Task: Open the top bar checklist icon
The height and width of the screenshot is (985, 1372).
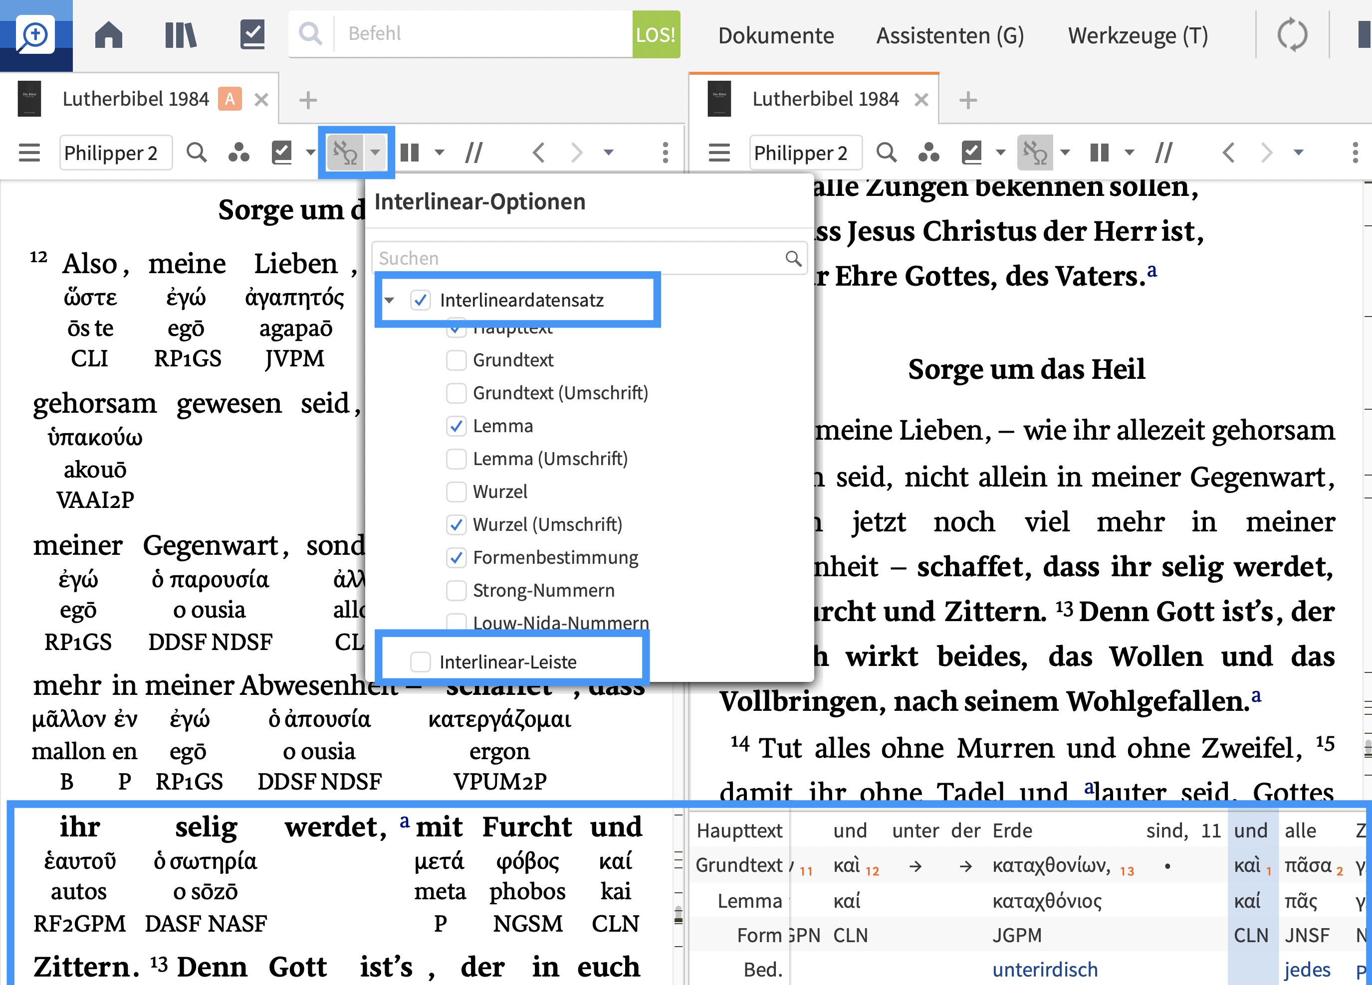Action: [252, 34]
